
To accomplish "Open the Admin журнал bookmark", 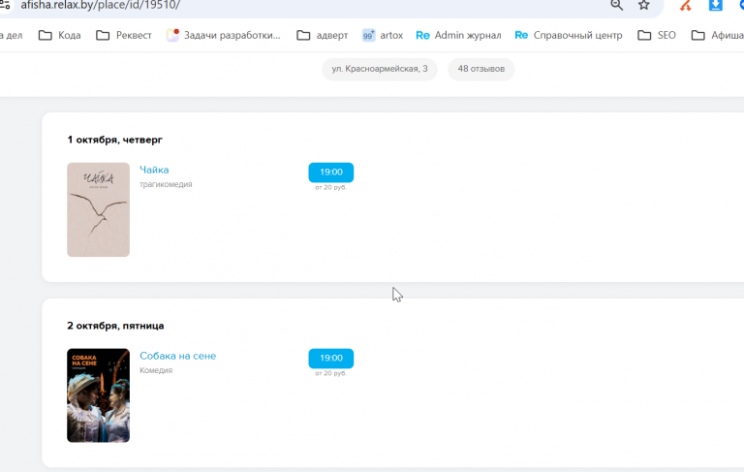I will tap(458, 35).
